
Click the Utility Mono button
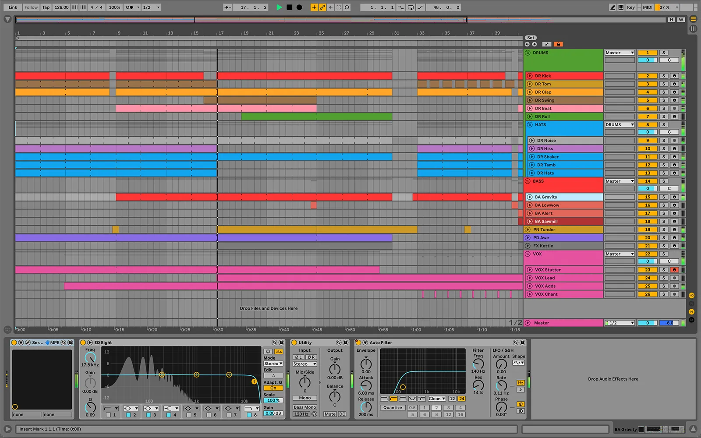[x=305, y=398]
